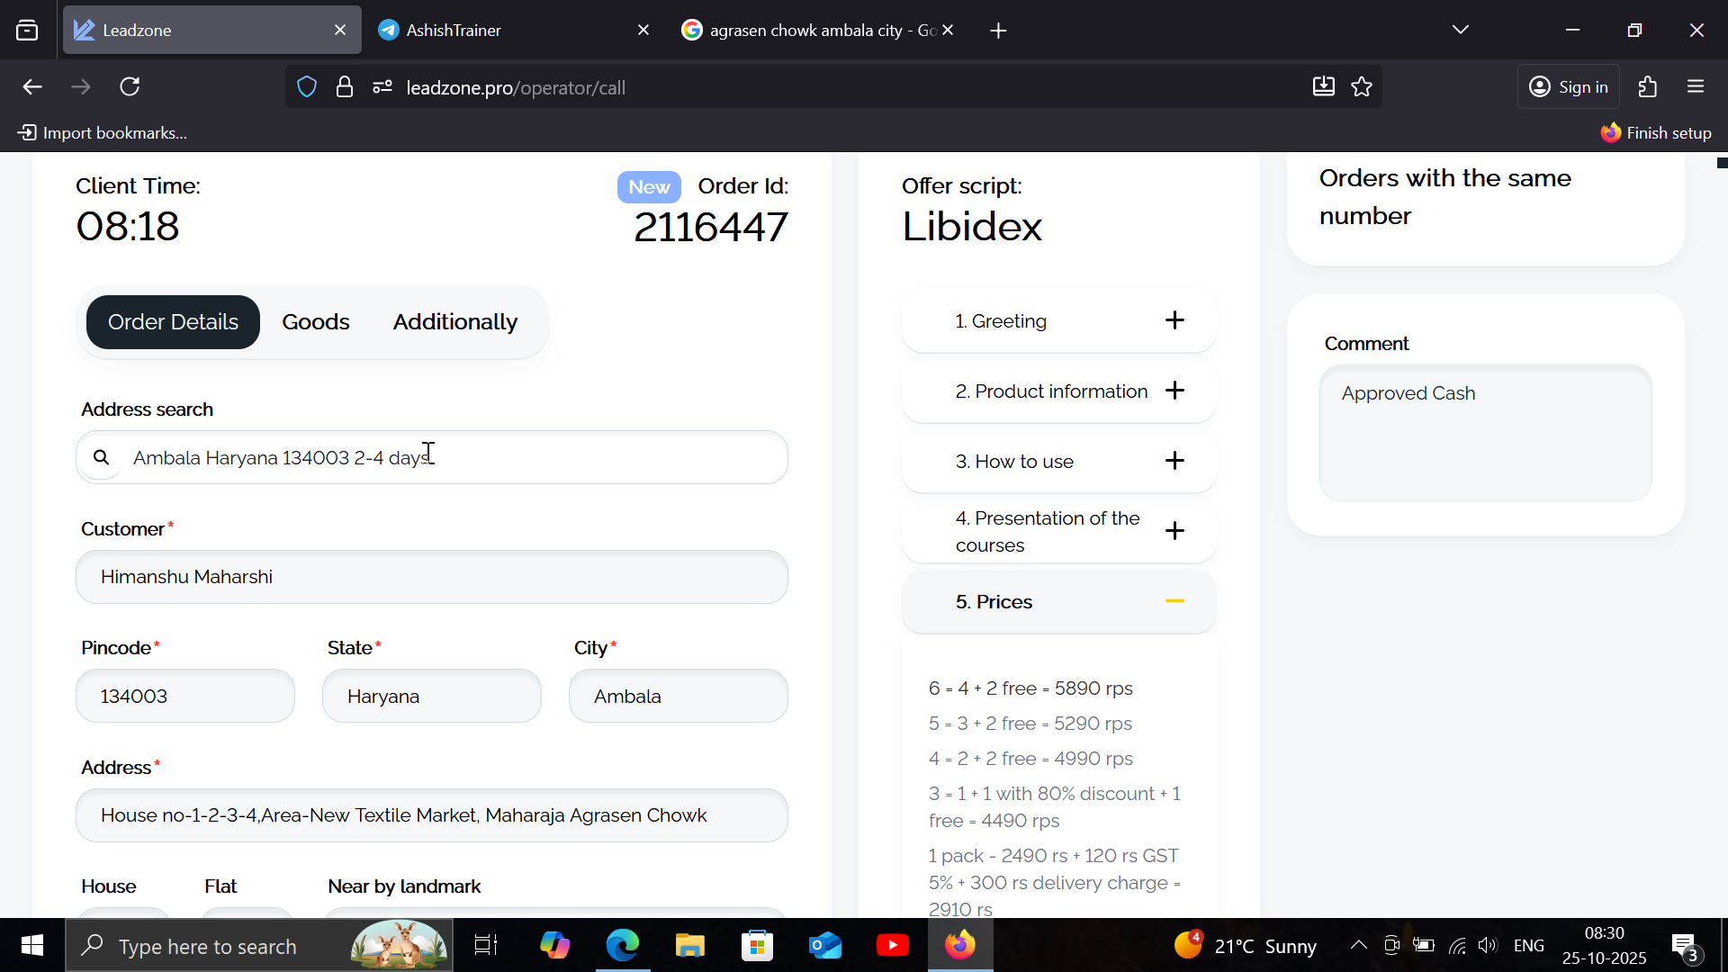Collapse the Prices section
Viewport: 1728px width, 972px height.
1174,601
